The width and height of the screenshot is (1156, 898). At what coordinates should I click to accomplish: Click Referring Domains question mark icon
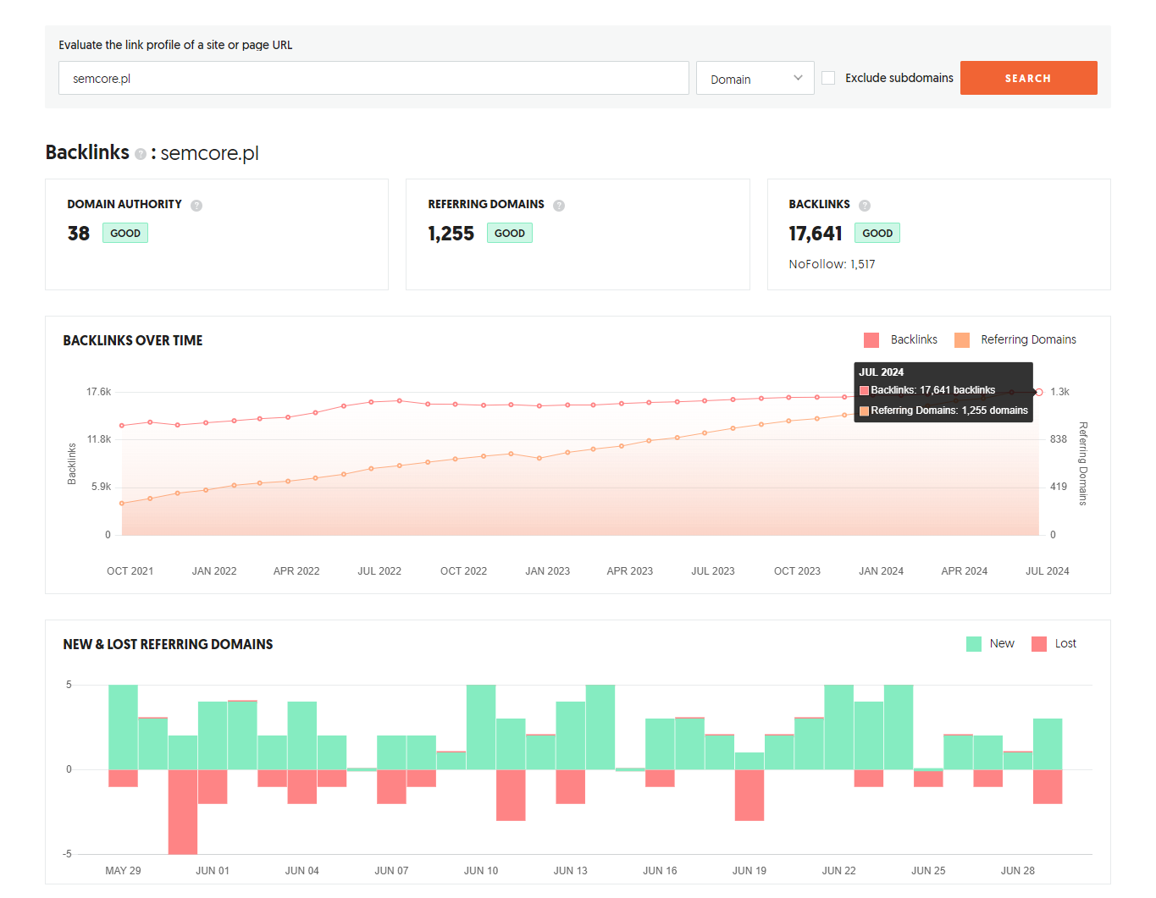pos(559,206)
